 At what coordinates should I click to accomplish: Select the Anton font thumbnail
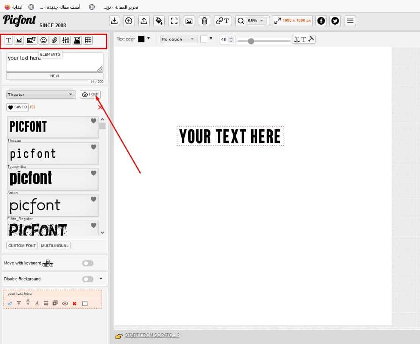[53, 179]
